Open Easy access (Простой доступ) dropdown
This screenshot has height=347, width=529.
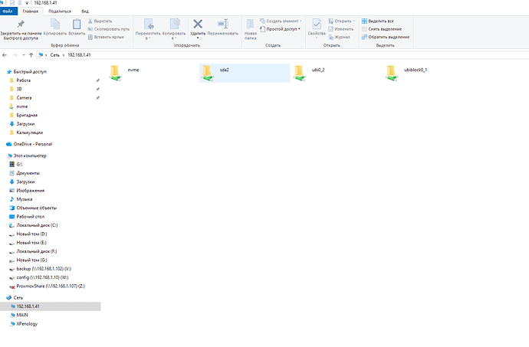coord(280,29)
